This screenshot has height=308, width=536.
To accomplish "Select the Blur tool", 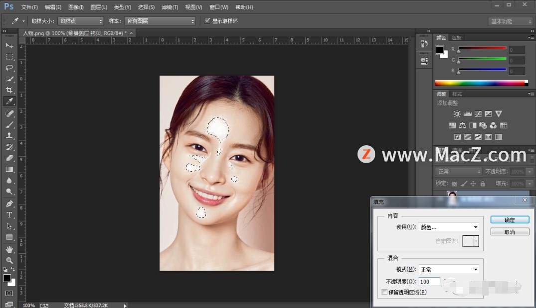I will 9,181.
